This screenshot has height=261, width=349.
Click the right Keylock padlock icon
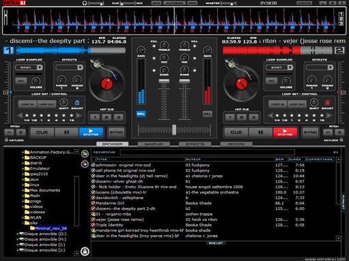pyautogui.click(x=341, y=140)
